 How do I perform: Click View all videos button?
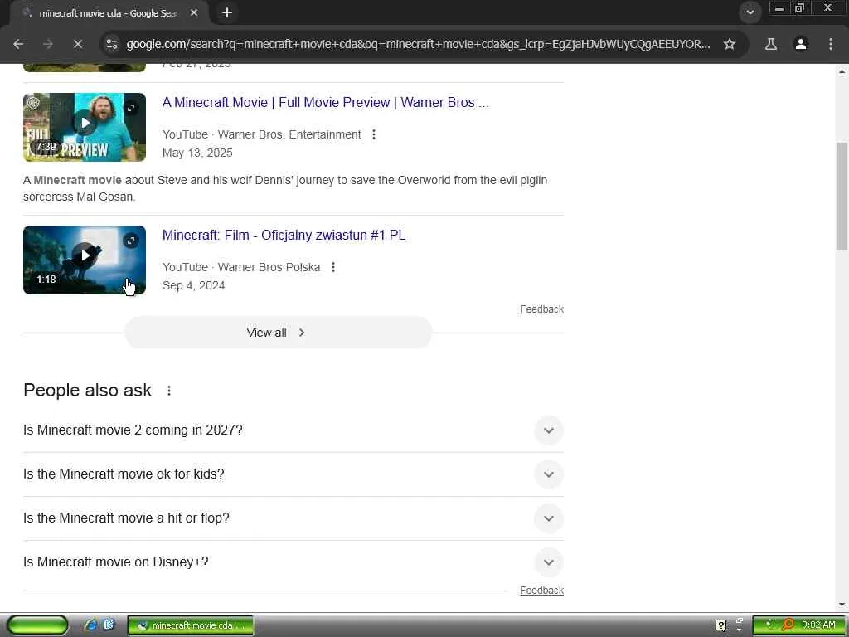[x=278, y=333]
